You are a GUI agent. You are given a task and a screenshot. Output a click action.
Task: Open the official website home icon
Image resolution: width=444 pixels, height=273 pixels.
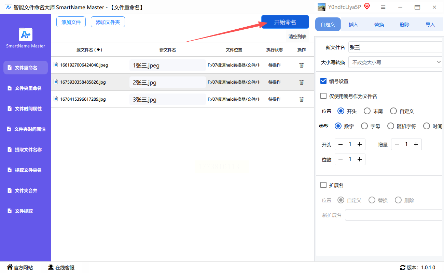(x=10, y=267)
